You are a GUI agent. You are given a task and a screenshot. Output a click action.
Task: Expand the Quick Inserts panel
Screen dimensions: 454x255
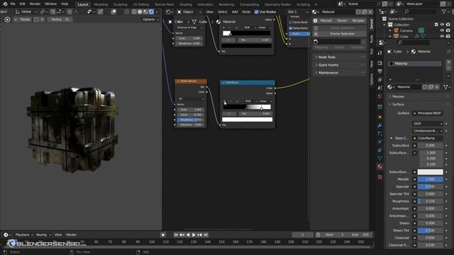click(x=339, y=65)
